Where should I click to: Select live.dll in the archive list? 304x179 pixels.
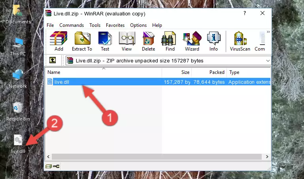pyautogui.click(x=158, y=82)
